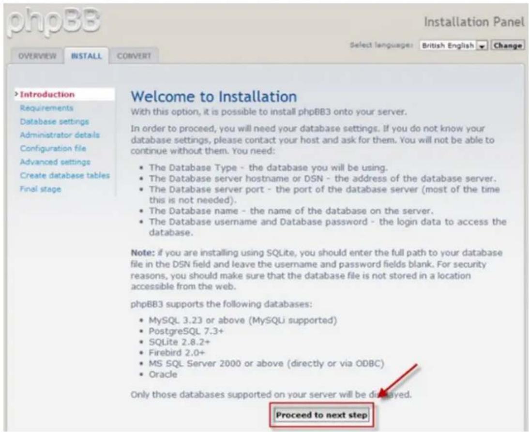Click the phpBB logo
Viewport: 529px width, 432px height.
[53, 22]
